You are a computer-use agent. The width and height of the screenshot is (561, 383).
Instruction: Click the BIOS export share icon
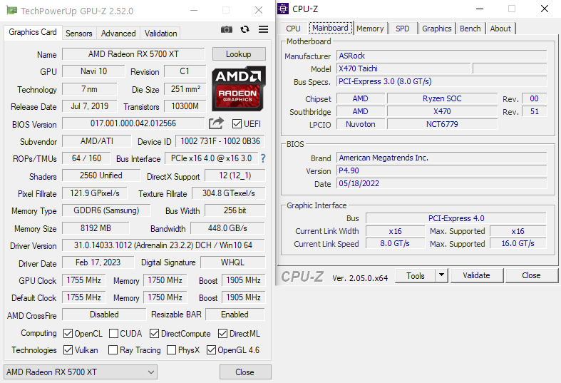[x=216, y=123]
